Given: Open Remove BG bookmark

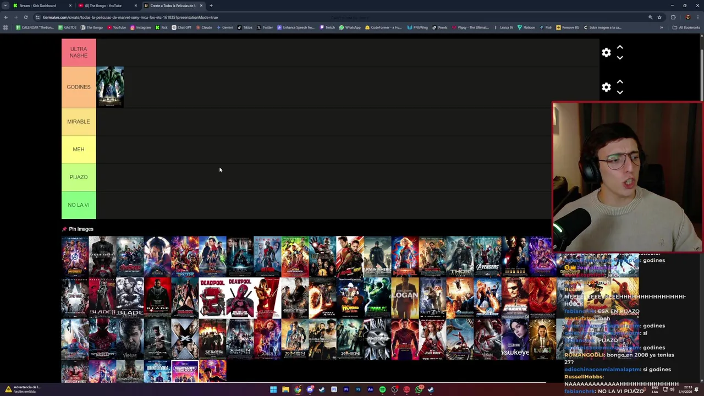Looking at the screenshot, I should point(568,28).
